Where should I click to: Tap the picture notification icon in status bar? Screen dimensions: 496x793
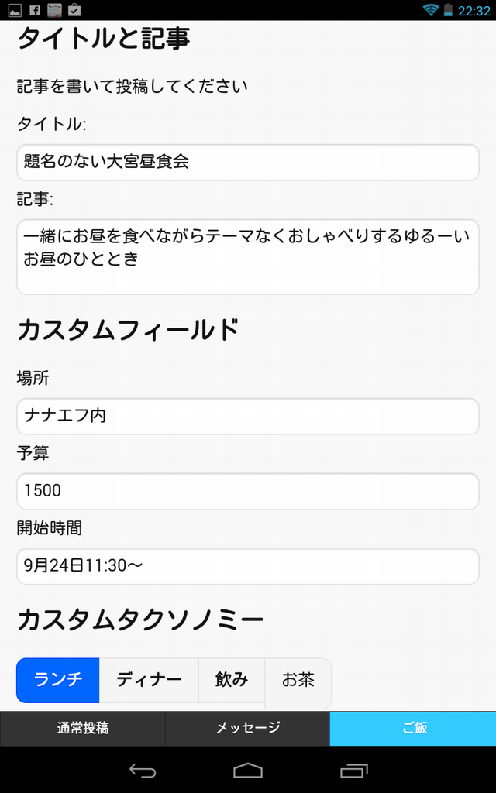15,10
